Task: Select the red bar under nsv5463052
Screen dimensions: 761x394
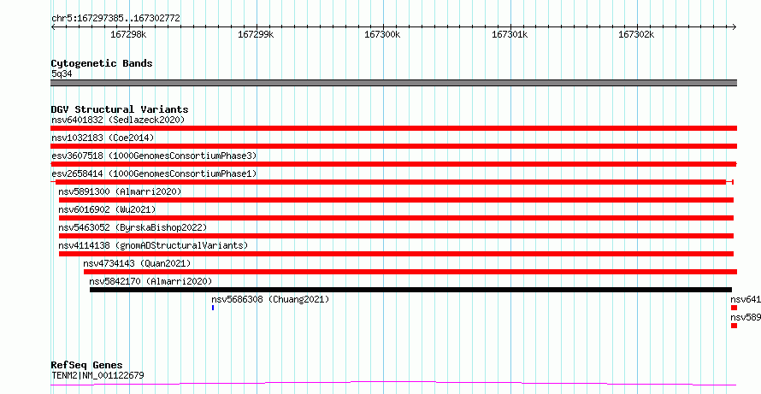Action: tap(396, 236)
